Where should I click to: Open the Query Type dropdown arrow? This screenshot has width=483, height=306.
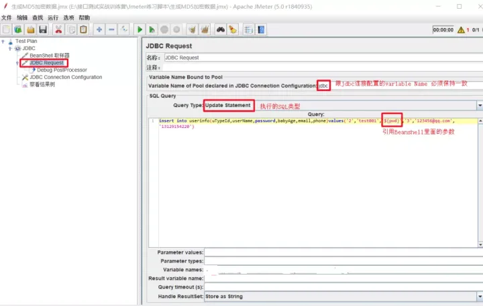click(x=480, y=106)
